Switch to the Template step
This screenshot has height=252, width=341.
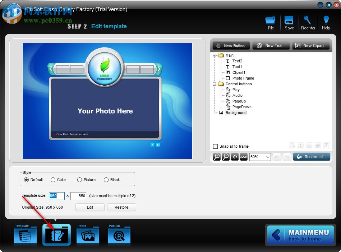(x=25, y=235)
